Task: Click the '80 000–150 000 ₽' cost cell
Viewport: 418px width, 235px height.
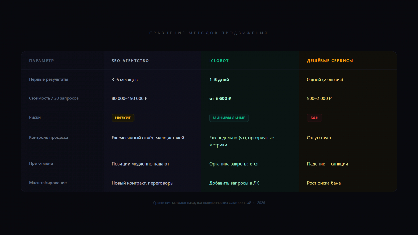Action: pos(129,98)
